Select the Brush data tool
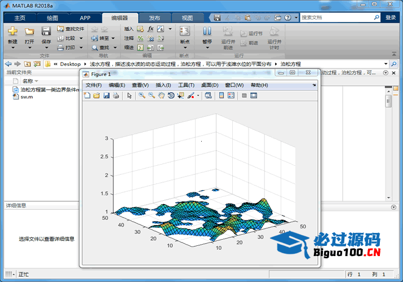Viewport: 403px width, 282px height. [191, 96]
